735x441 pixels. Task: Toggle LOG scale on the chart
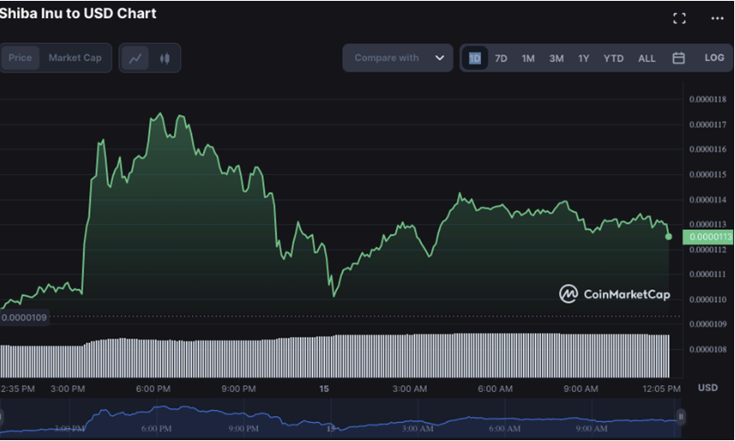click(714, 58)
